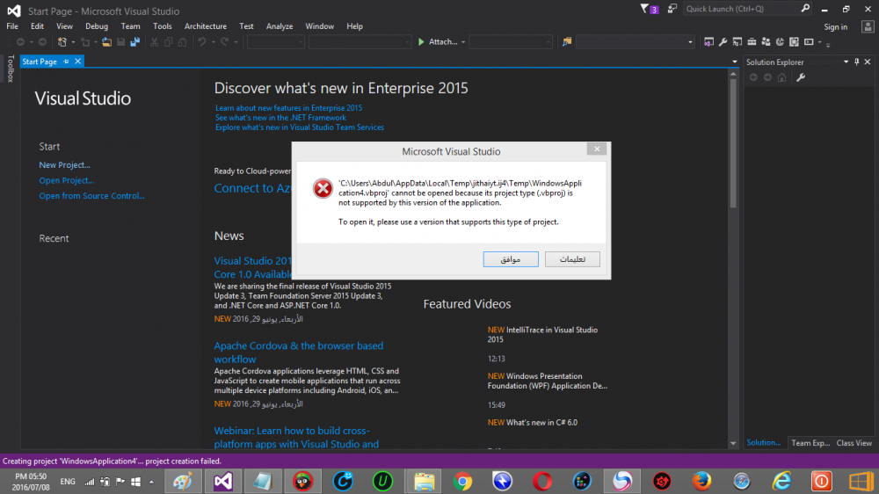Click the Properties wrench in Solution Explorer
Image resolution: width=879 pixels, height=494 pixels.
(801, 77)
